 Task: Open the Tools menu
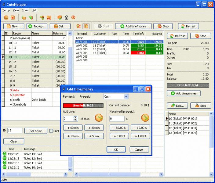(25, 10)
